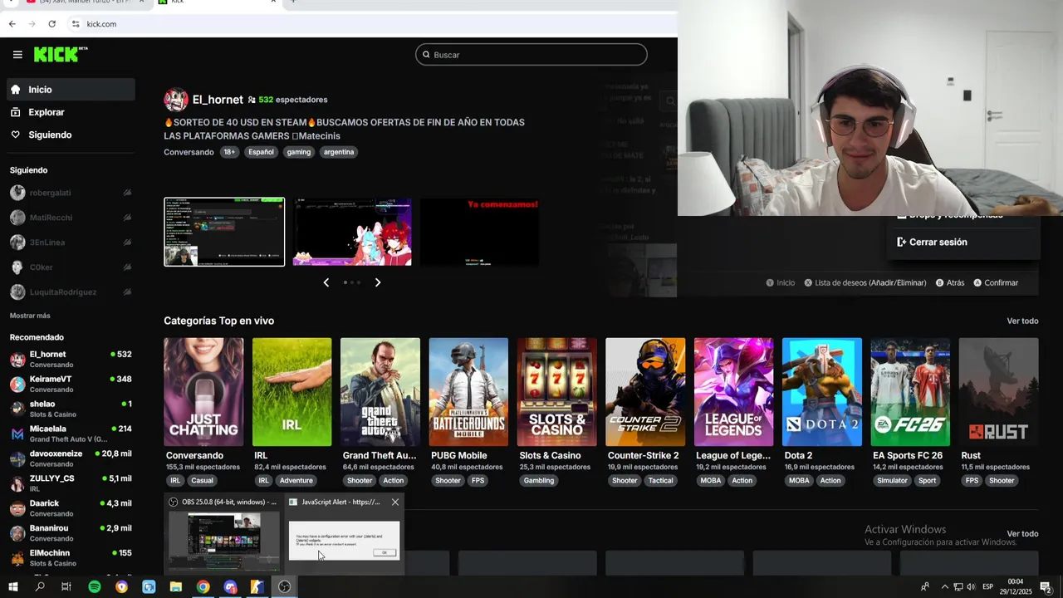Open EA Sports FC 26 category card
This screenshot has height=598, width=1063.
pyautogui.click(x=910, y=392)
